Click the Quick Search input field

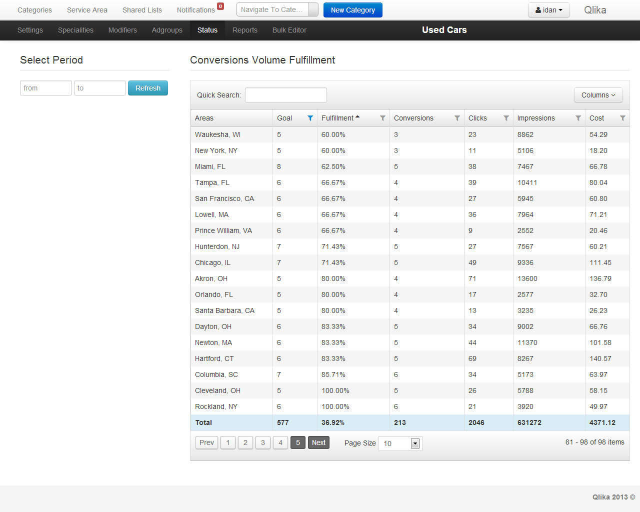pyautogui.click(x=285, y=95)
